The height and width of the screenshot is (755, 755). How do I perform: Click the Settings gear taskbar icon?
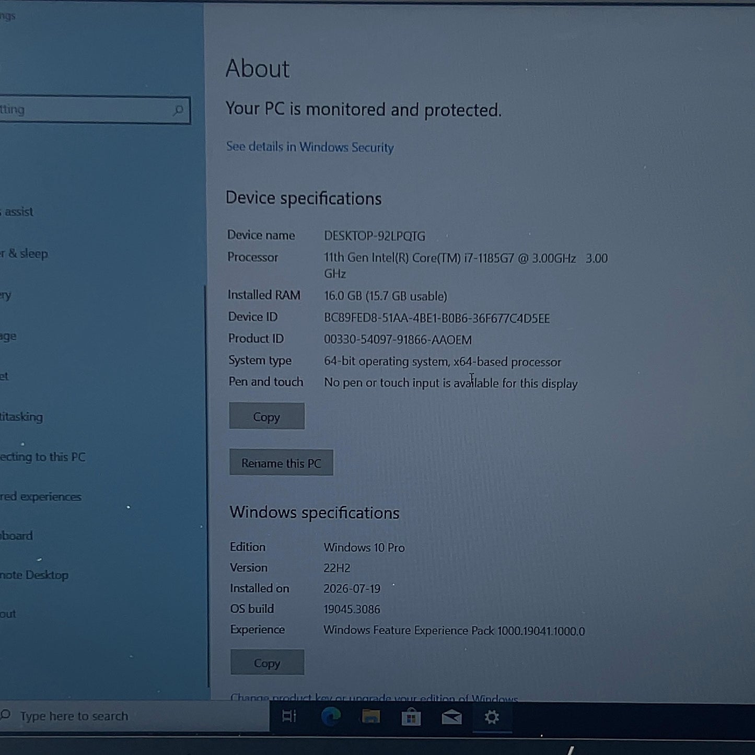492,717
